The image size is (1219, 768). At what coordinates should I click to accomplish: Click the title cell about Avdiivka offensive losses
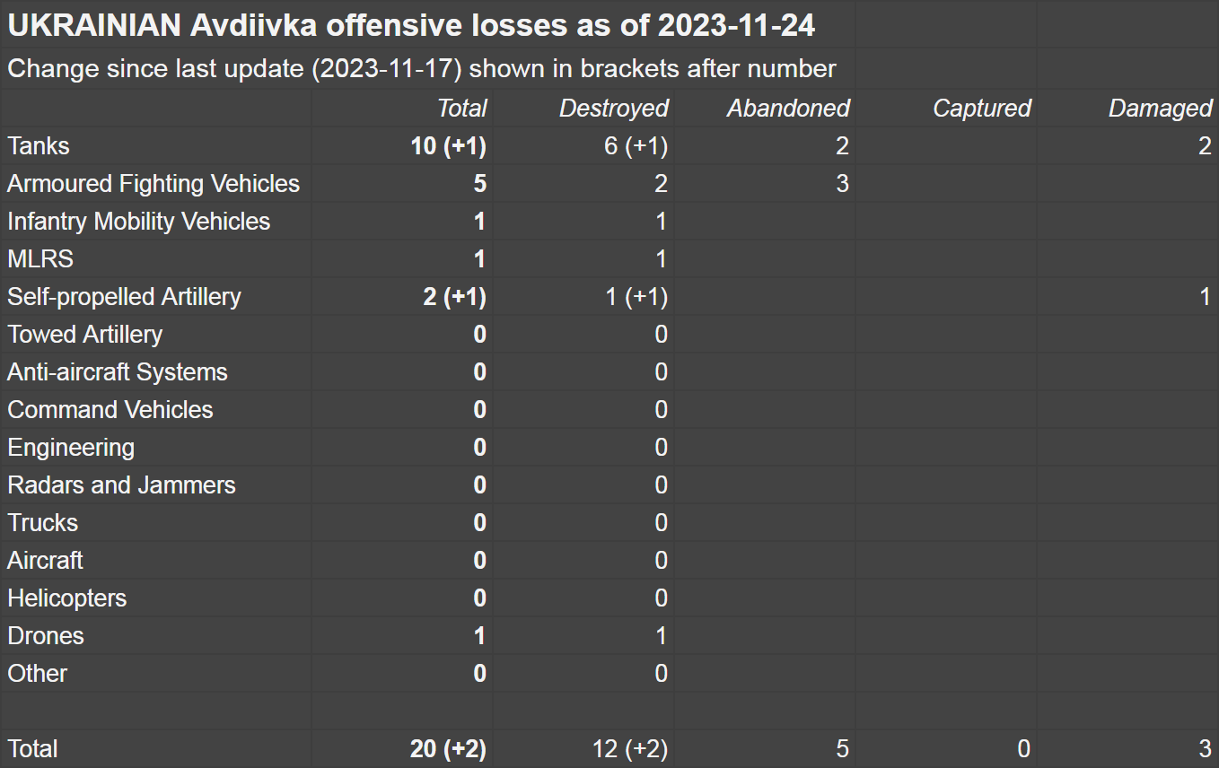pyautogui.click(x=411, y=26)
